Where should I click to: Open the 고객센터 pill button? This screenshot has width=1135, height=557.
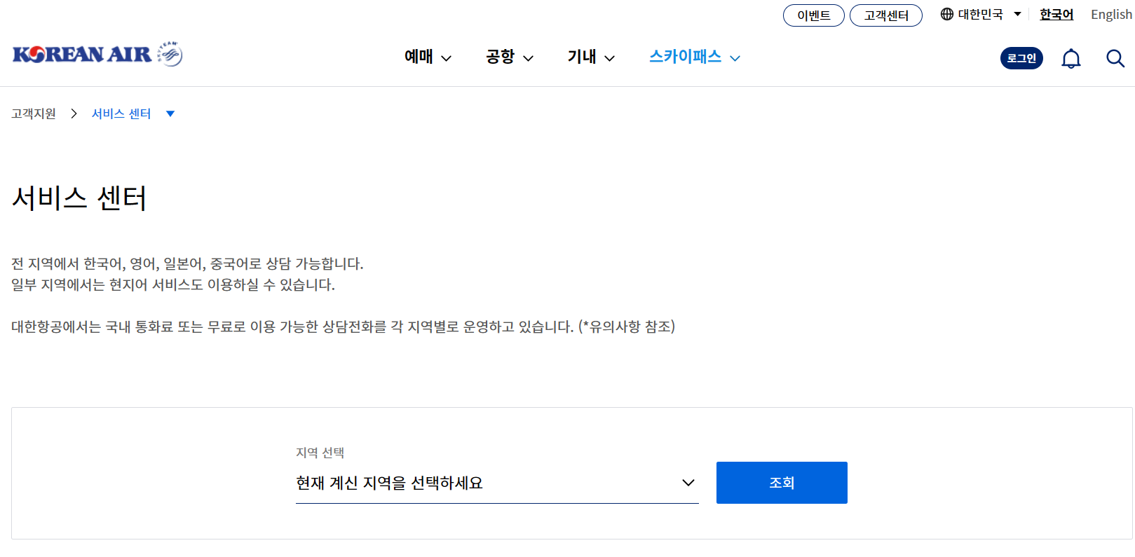click(886, 15)
